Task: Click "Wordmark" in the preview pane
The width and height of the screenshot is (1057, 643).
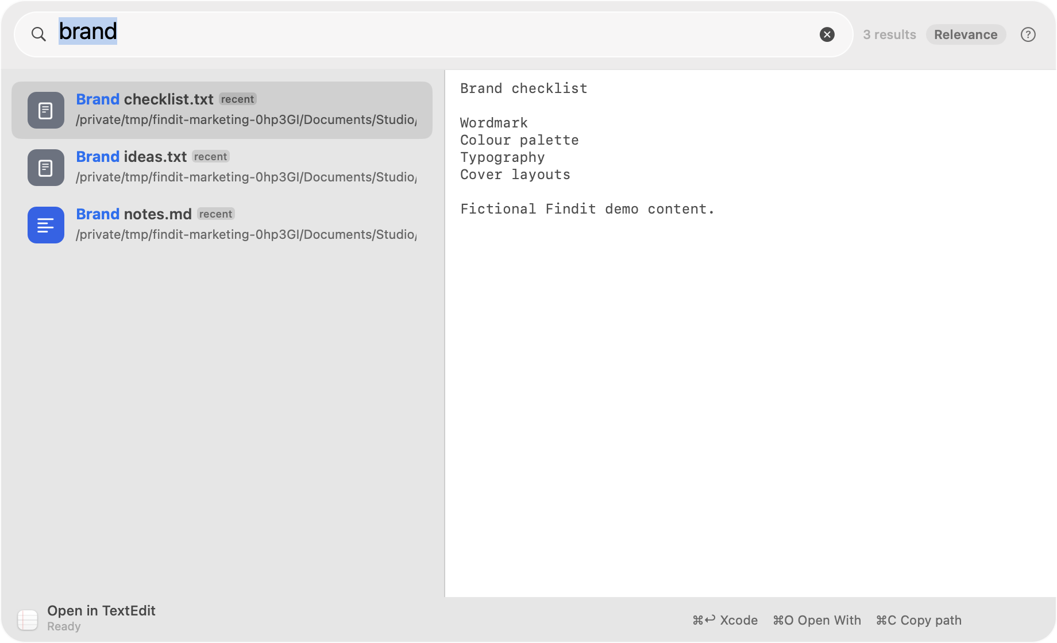Action: [x=494, y=123]
